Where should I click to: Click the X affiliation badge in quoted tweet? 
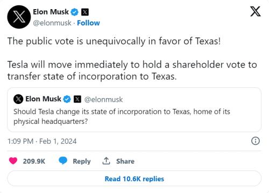(77, 99)
